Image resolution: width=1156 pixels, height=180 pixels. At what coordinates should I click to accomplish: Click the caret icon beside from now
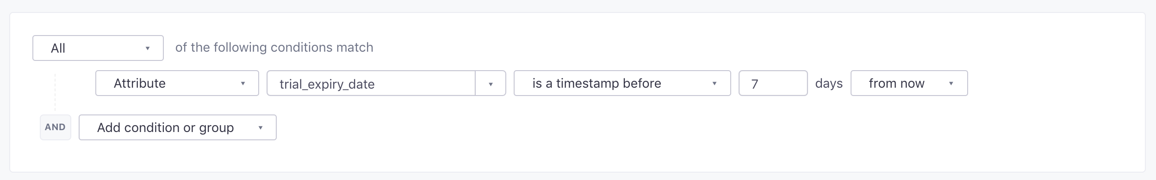coord(951,84)
